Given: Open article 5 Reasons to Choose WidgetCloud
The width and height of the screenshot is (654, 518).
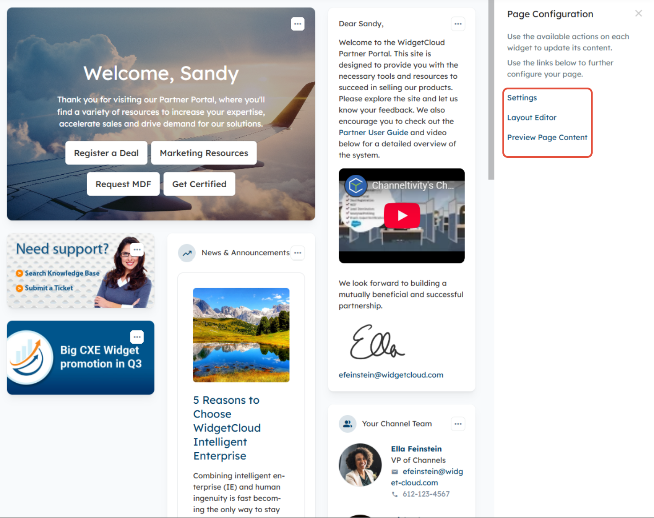Looking at the screenshot, I should (227, 428).
